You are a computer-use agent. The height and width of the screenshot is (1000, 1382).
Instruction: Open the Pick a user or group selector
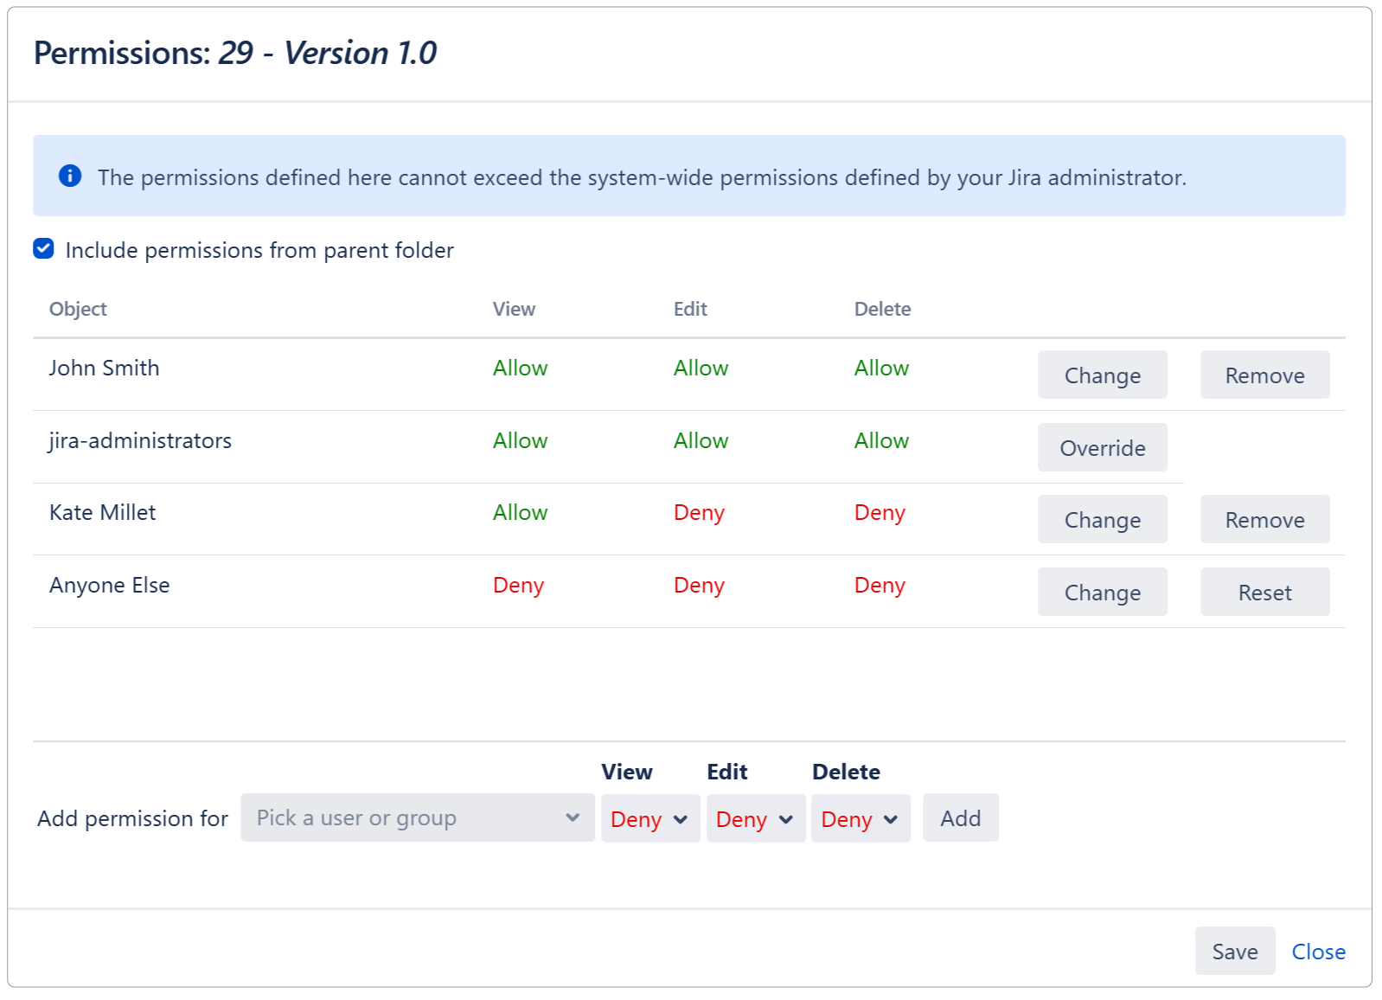tap(417, 817)
